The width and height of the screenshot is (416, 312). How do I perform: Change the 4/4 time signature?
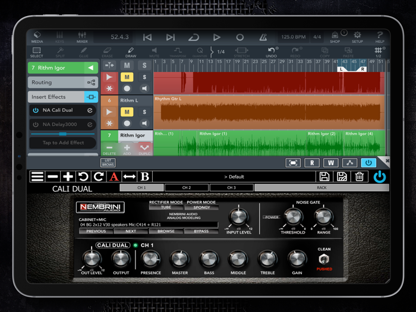[x=317, y=37]
